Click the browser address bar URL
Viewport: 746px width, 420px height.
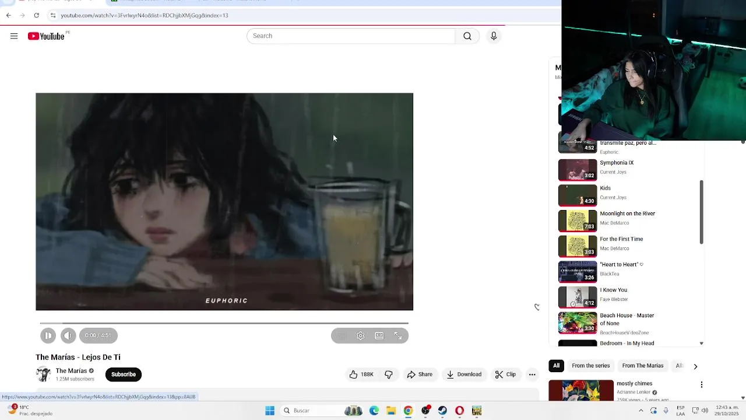point(145,15)
